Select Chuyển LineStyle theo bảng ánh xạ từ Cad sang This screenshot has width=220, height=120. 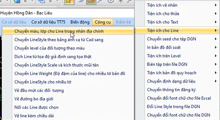[68, 40]
